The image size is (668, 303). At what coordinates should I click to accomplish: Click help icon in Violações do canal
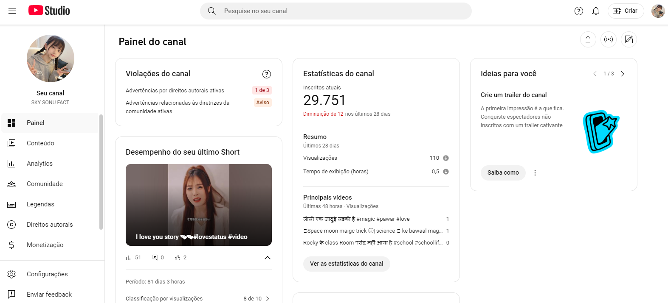coord(266,74)
